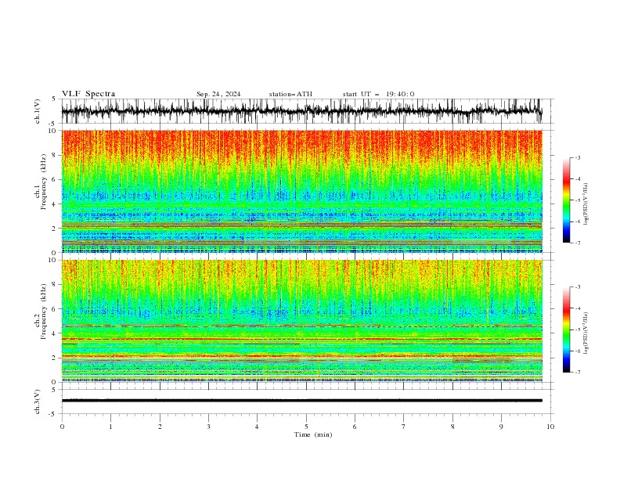Click the 'VLF Spectra' title text
The height and width of the screenshot is (479, 620).
[88, 94]
